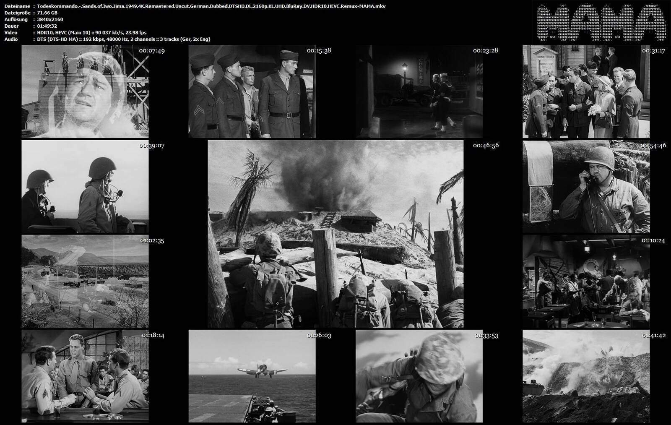Click the 01:10:24 timestamp label

[653, 241]
